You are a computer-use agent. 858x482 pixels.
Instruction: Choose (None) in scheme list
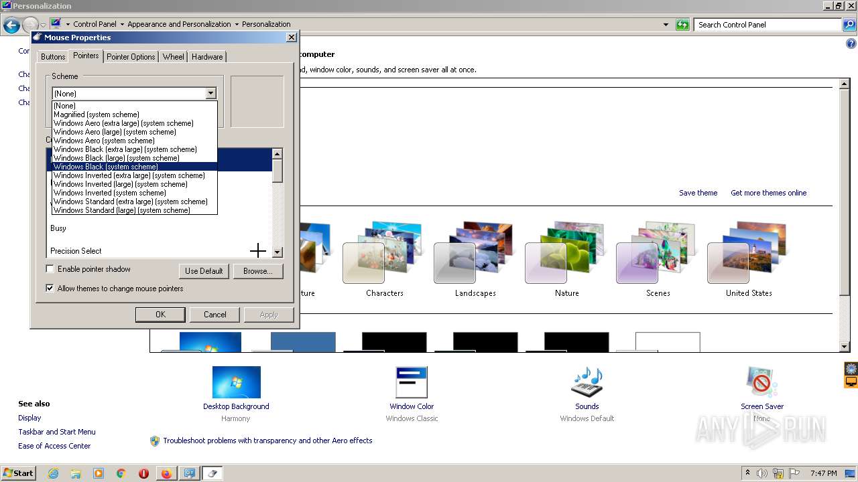click(135, 106)
